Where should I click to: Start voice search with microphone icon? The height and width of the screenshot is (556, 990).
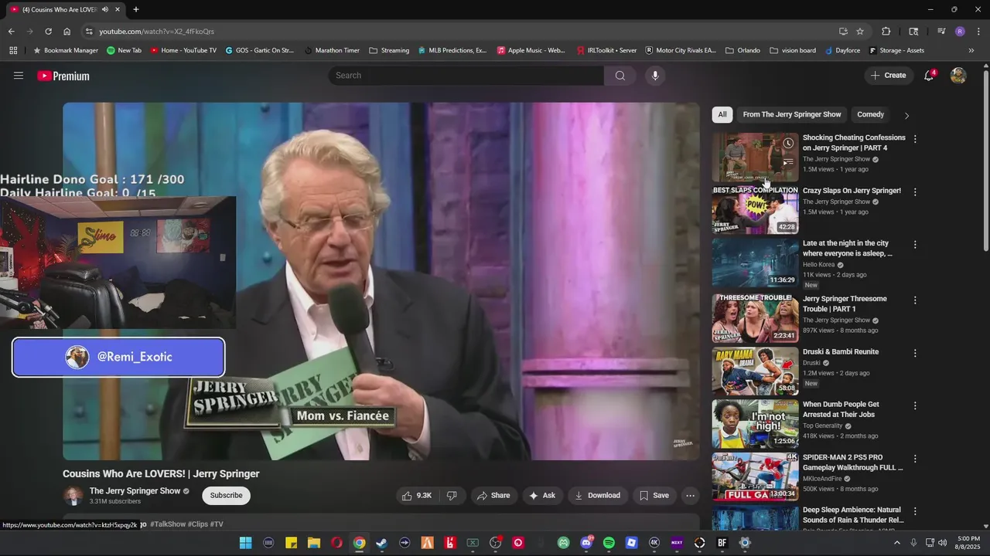point(655,76)
